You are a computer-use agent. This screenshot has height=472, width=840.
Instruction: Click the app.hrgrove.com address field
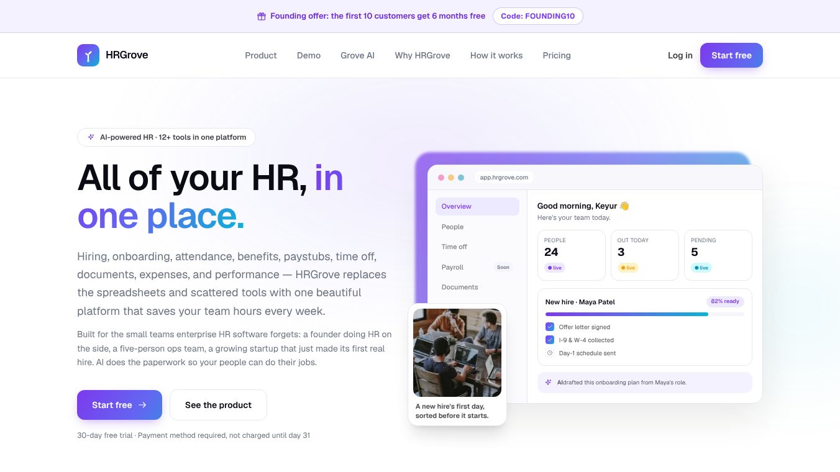click(x=504, y=178)
